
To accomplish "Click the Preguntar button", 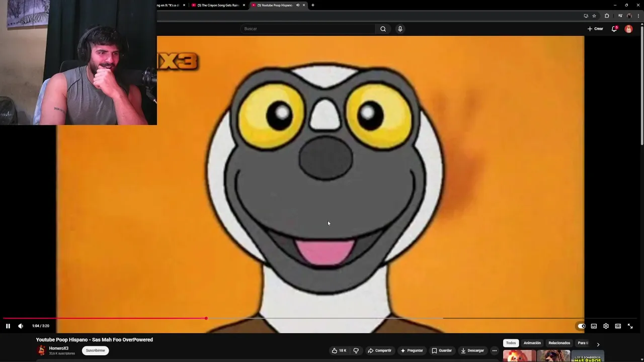I will [x=412, y=350].
